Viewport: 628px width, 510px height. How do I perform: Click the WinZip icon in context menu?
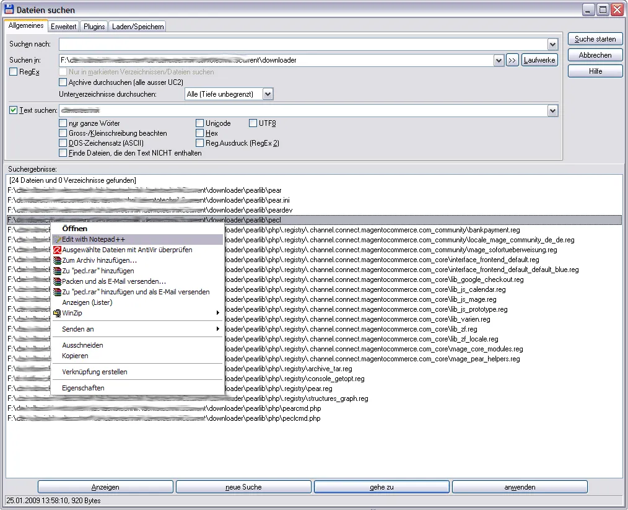tap(57, 313)
